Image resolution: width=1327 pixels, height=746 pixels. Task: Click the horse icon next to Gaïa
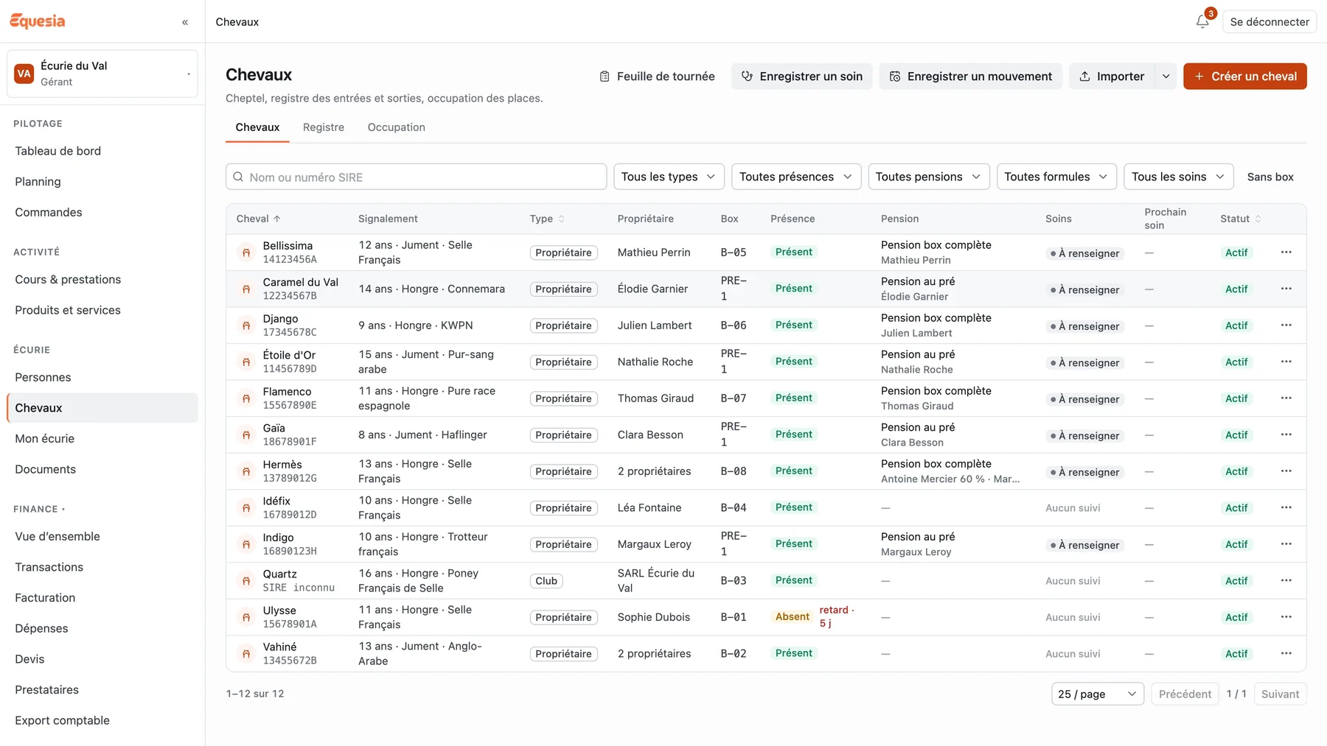[x=246, y=434]
